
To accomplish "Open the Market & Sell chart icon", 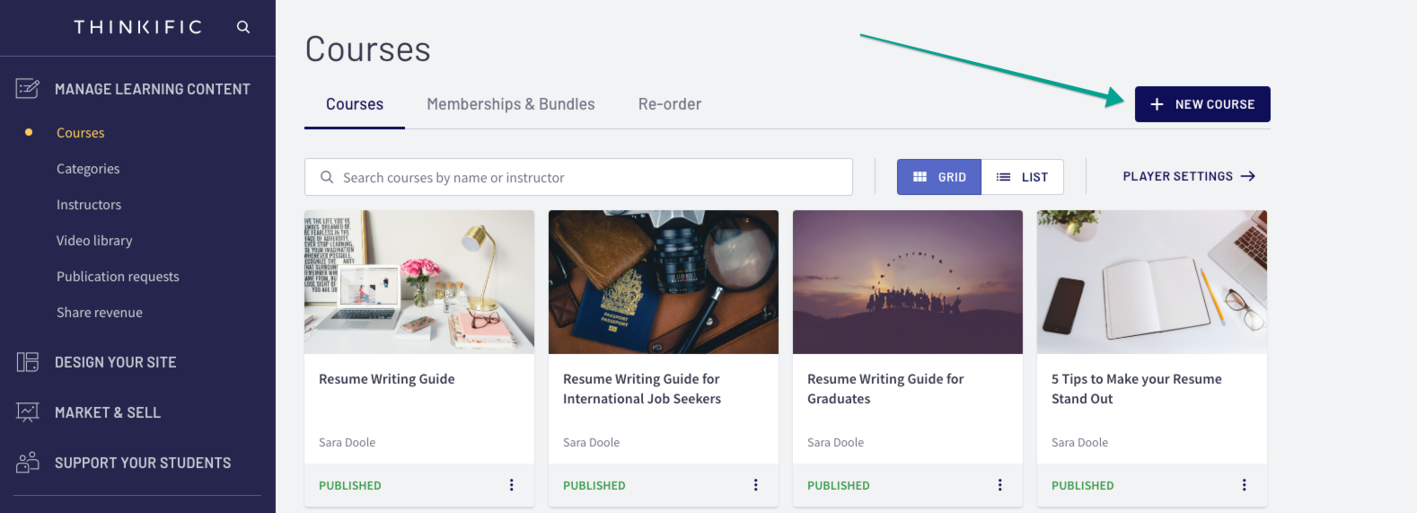I will (28, 412).
